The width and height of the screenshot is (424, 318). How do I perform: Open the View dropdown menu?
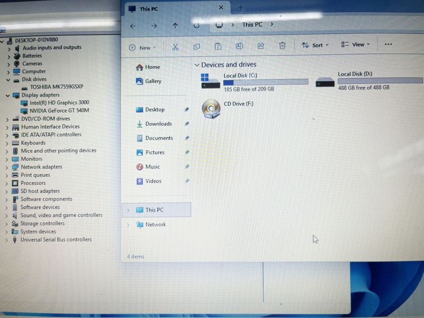point(356,44)
